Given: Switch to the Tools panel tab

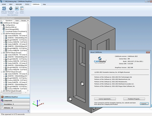Looking at the screenshot, I should [17, 21].
